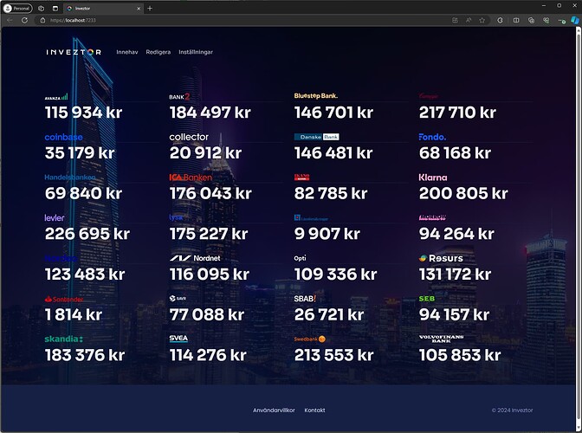582x433 pixels.
Task: Click the Danske Bank logo
Action: click(317, 137)
